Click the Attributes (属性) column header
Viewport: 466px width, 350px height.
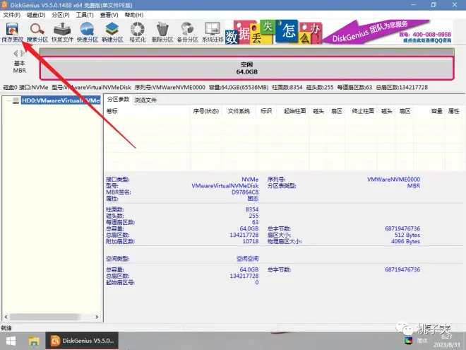(x=453, y=111)
